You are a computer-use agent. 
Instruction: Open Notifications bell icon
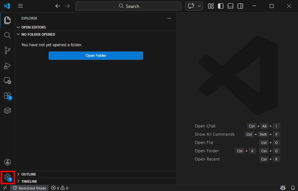293,188
